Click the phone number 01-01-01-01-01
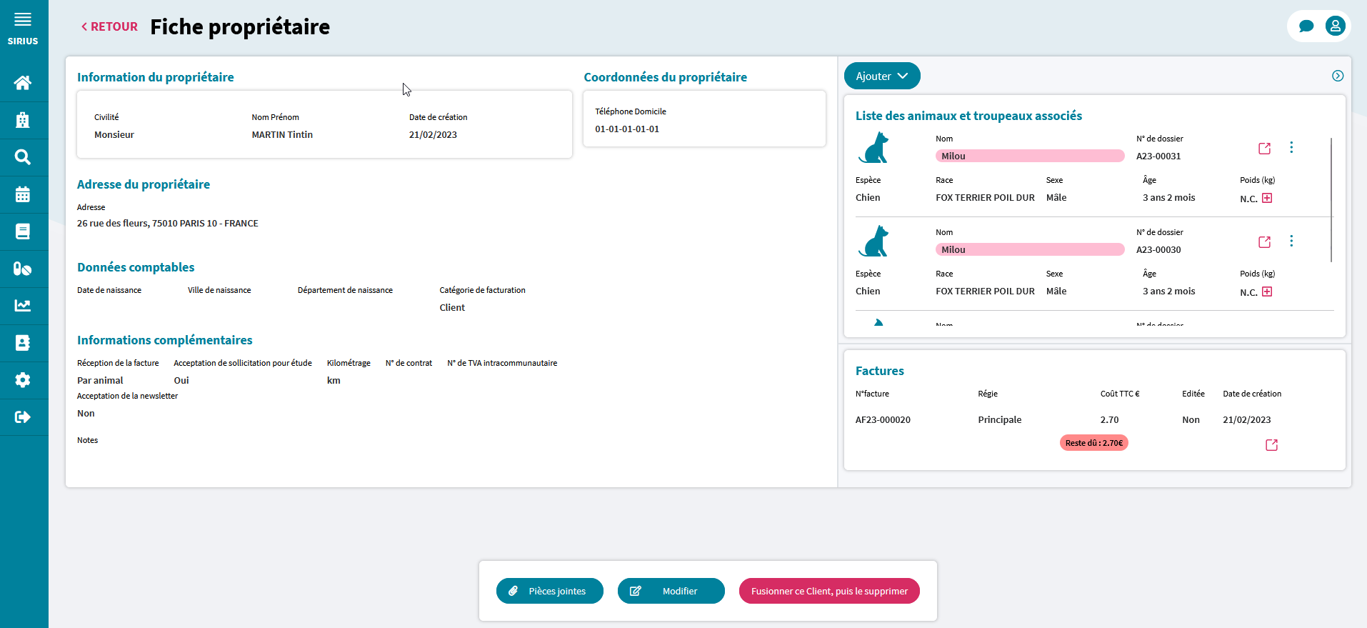 [627, 129]
